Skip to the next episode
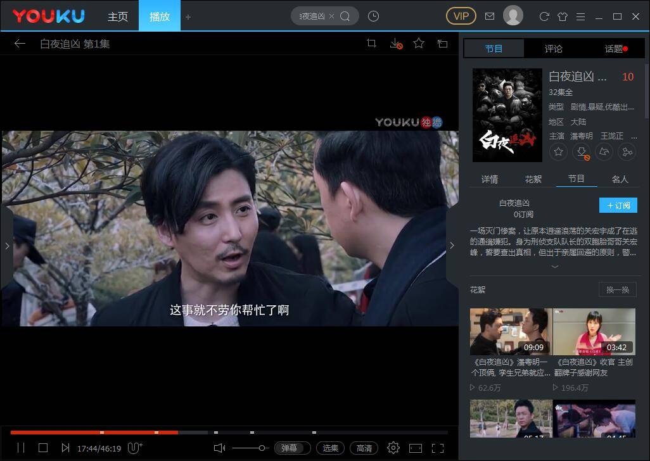Screen dimensions: 650x461 coord(65,448)
